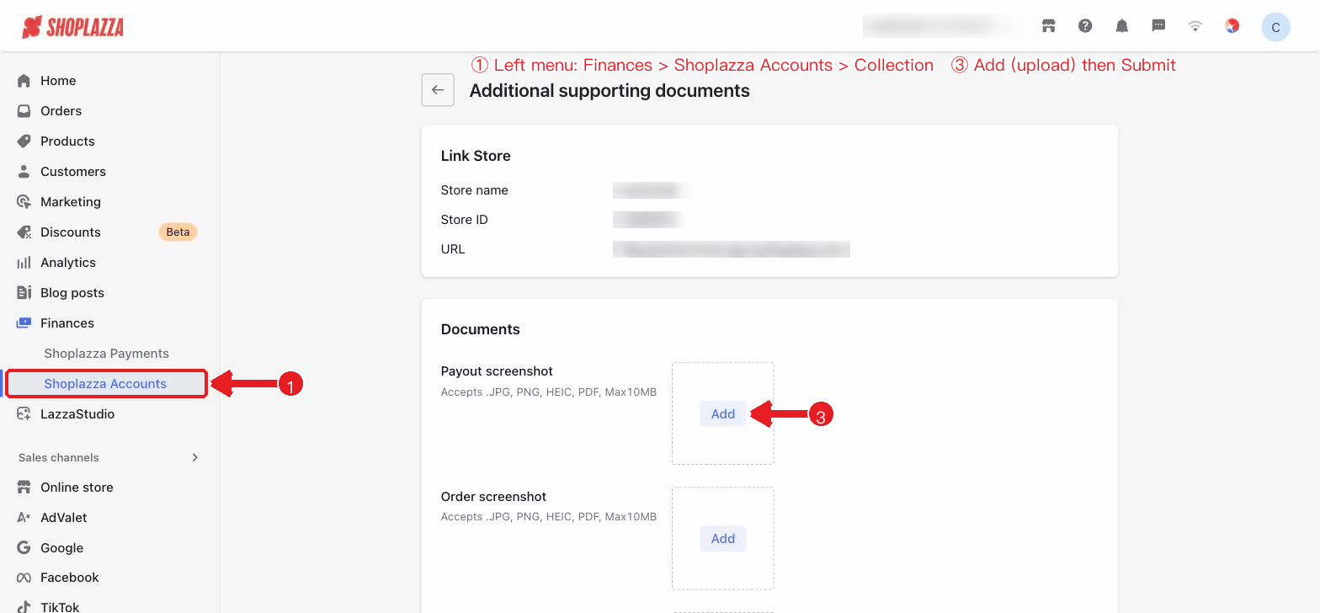1320x613 pixels.
Task: Click the Sales channels section label
Action: click(x=59, y=457)
